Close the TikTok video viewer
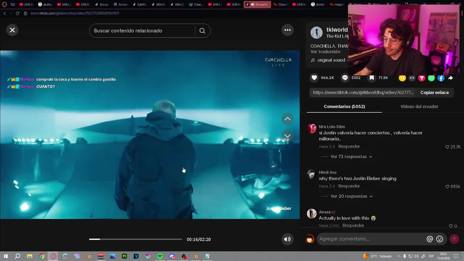Screen dimensions: 464x261 click(12, 30)
